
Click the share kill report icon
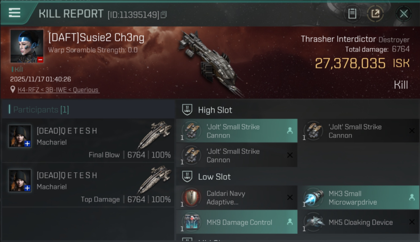pos(375,14)
